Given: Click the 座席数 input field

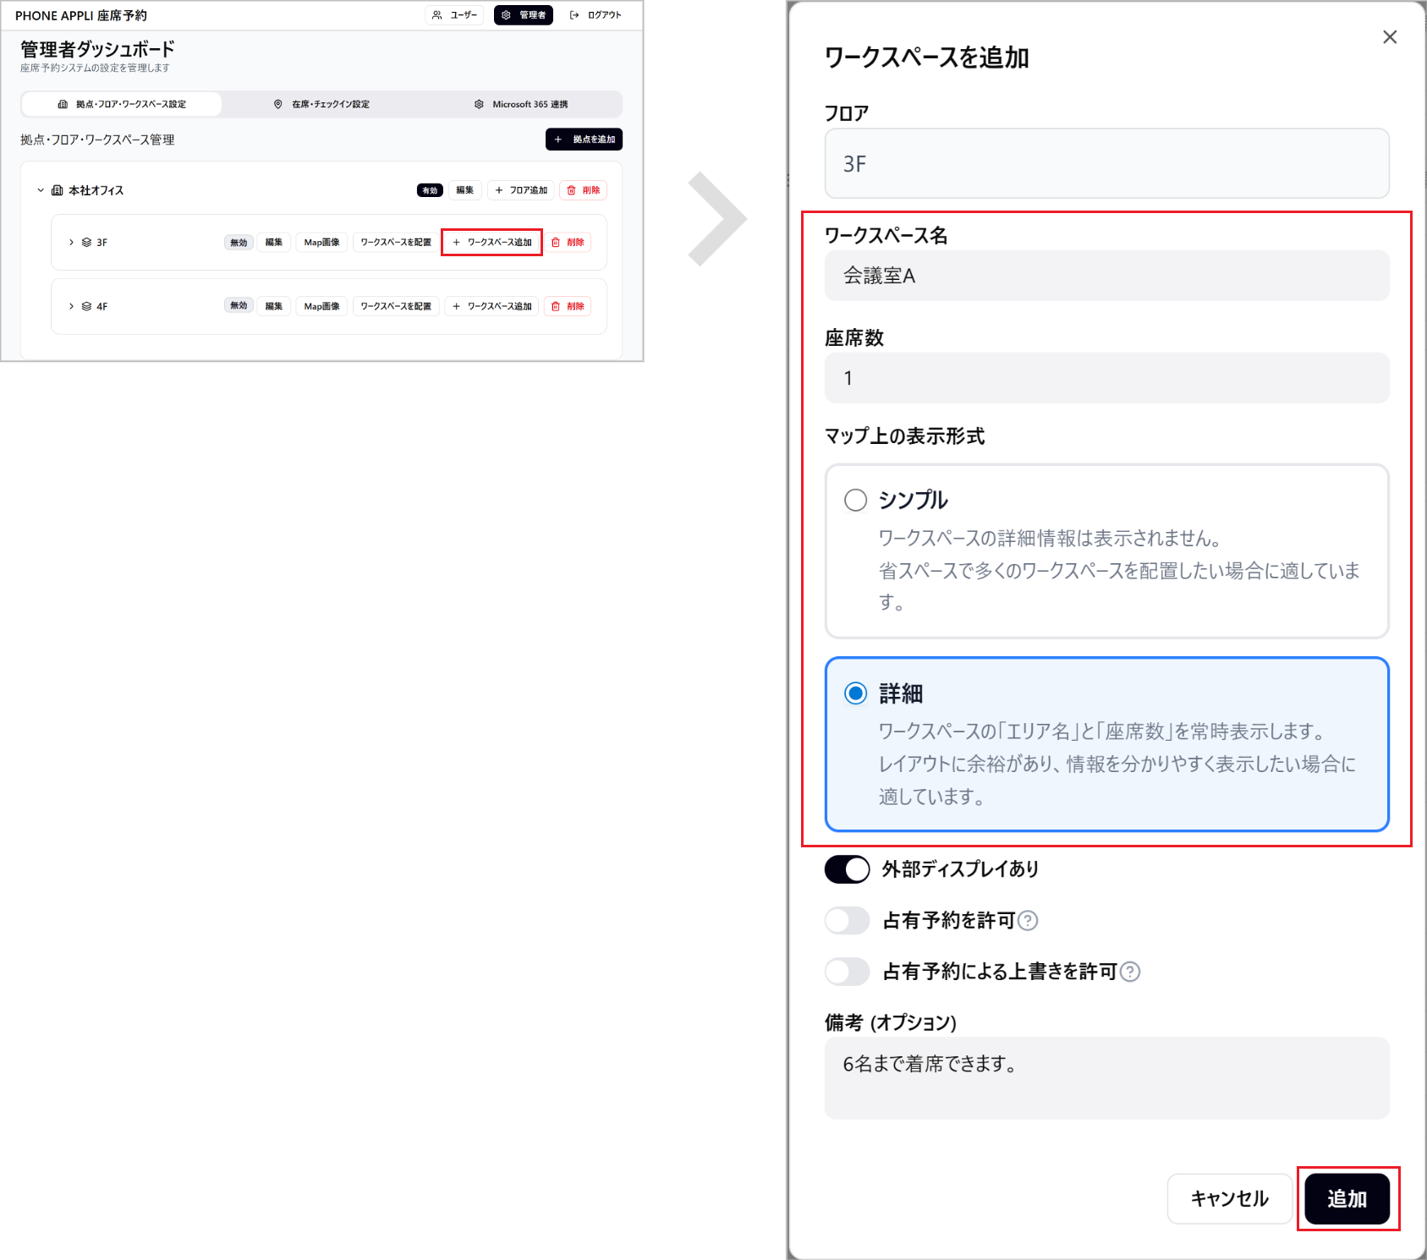Looking at the screenshot, I should 1107,378.
